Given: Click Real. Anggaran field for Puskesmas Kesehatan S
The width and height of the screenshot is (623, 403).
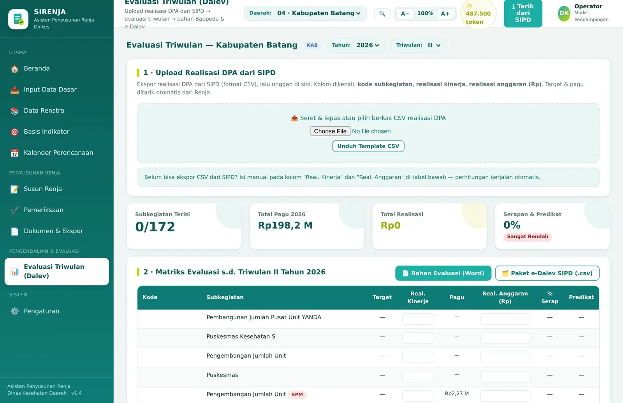Looking at the screenshot, I should pyautogui.click(x=505, y=338).
